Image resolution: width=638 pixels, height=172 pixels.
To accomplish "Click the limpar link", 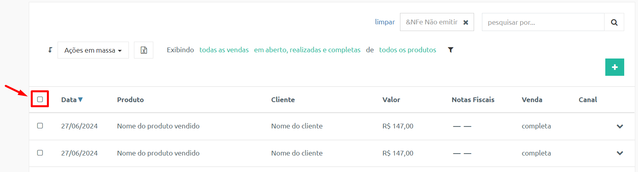I will (385, 22).
